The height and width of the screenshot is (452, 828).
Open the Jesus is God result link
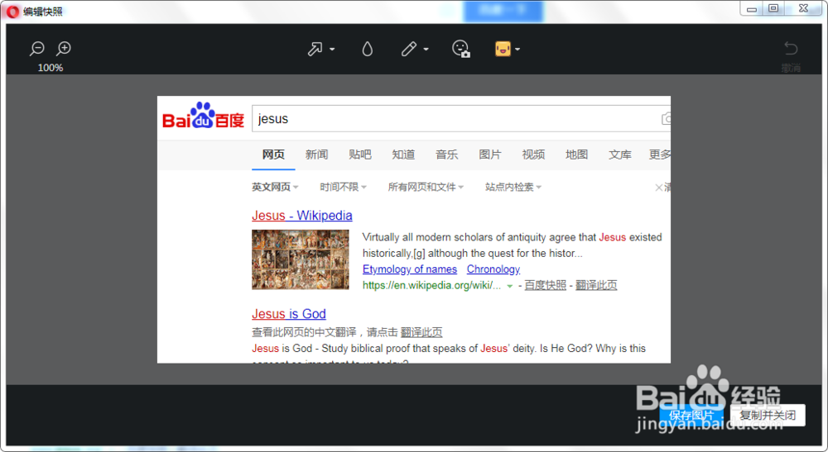tap(289, 314)
